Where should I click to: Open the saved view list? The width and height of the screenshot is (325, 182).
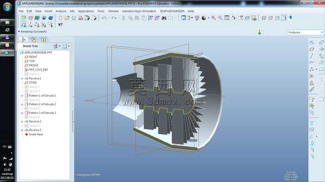point(240,18)
